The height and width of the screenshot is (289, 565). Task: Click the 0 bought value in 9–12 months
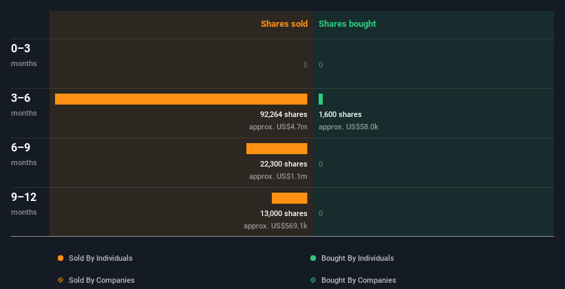[321, 214]
